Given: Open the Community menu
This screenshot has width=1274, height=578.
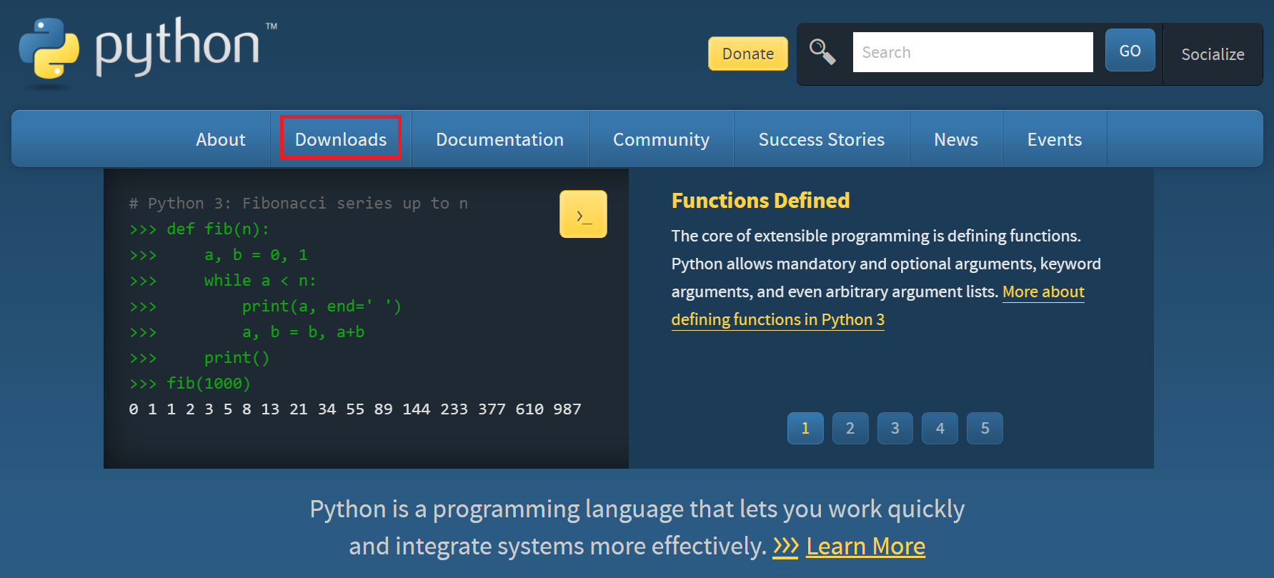Looking at the screenshot, I should coord(661,139).
